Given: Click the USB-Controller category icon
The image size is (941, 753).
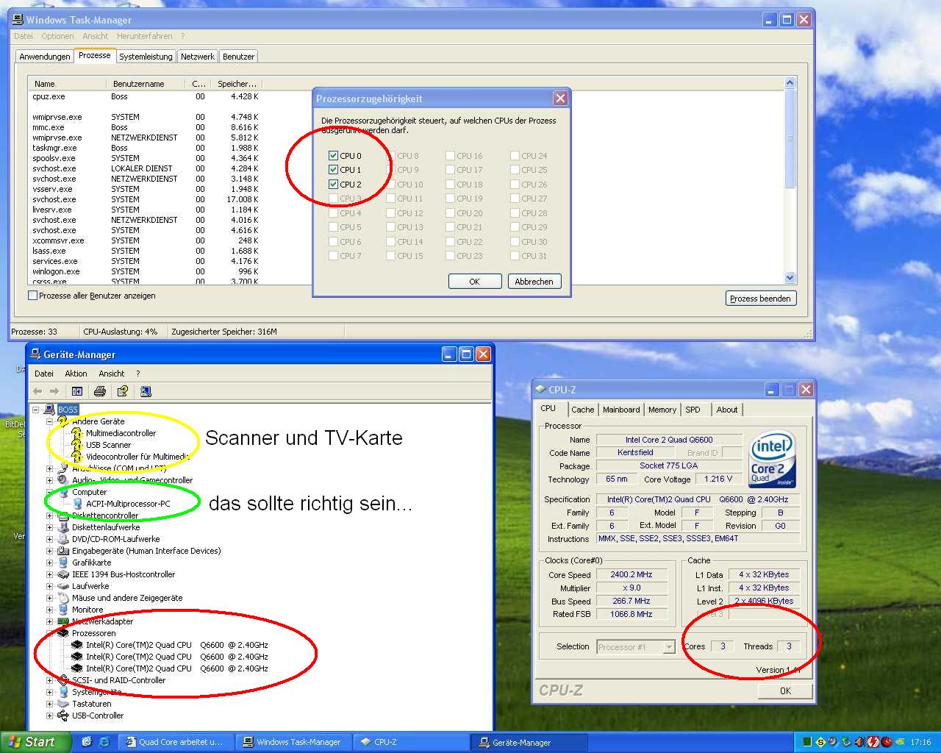Looking at the screenshot, I should (x=63, y=715).
